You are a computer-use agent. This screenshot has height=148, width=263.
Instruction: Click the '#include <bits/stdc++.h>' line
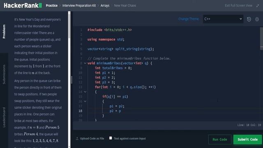click(110, 30)
